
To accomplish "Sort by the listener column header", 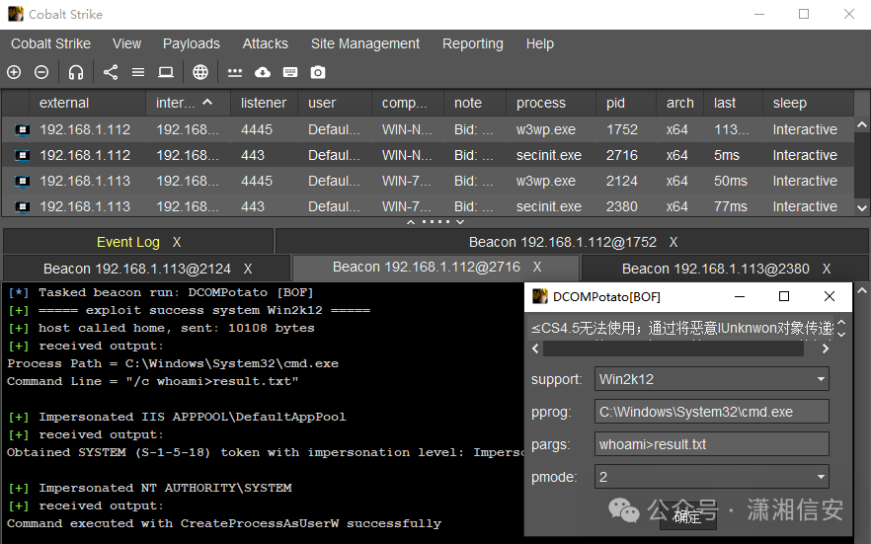I will coord(264,103).
